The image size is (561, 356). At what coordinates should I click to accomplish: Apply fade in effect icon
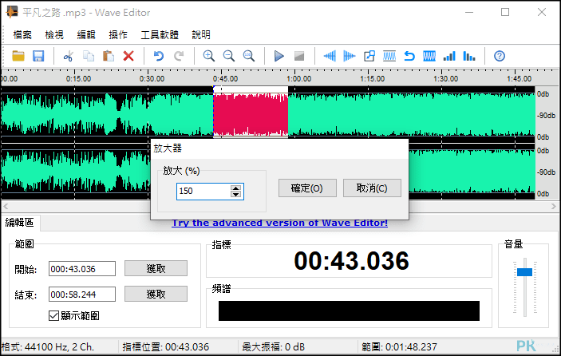point(329,56)
